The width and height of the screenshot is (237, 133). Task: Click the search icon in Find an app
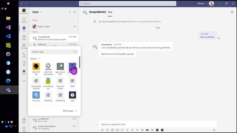coord(75,52)
